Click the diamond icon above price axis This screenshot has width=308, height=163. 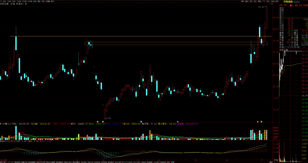pos(269,4)
